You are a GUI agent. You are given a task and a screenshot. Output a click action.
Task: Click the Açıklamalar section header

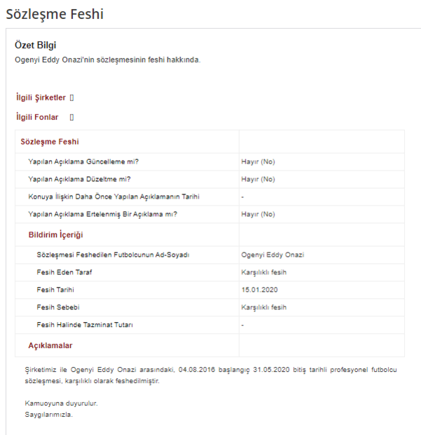50,345
